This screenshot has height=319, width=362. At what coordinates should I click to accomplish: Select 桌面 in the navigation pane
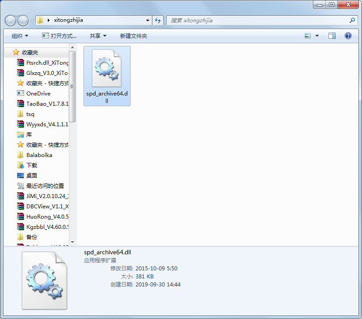(32, 176)
